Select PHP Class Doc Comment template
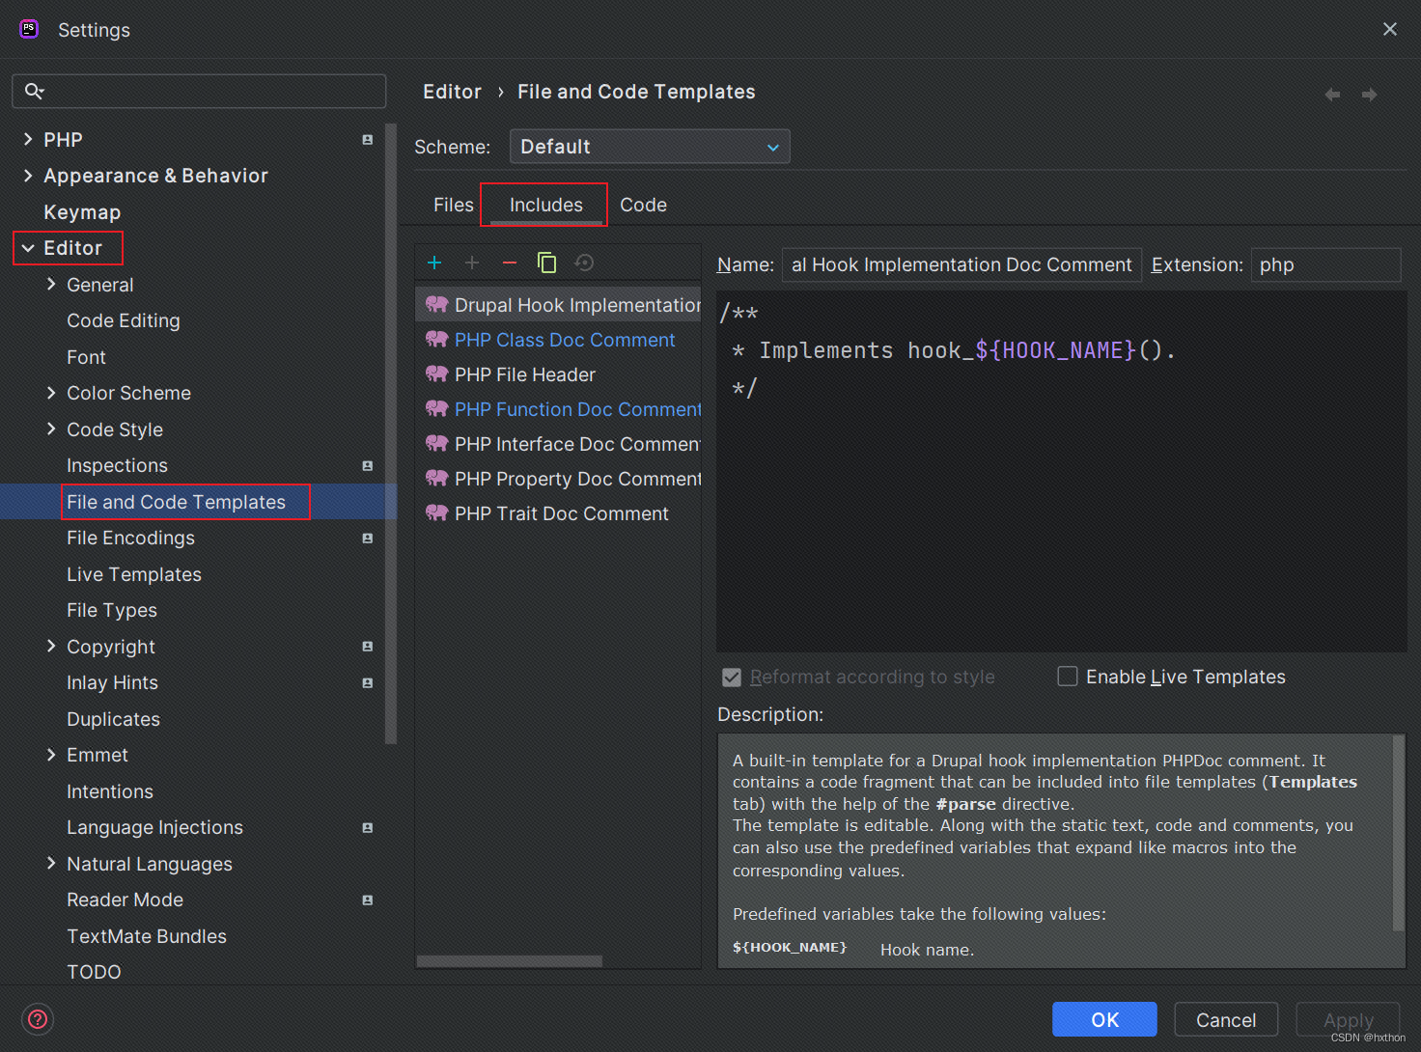Viewport: 1421px width, 1052px height. [558, 340]
